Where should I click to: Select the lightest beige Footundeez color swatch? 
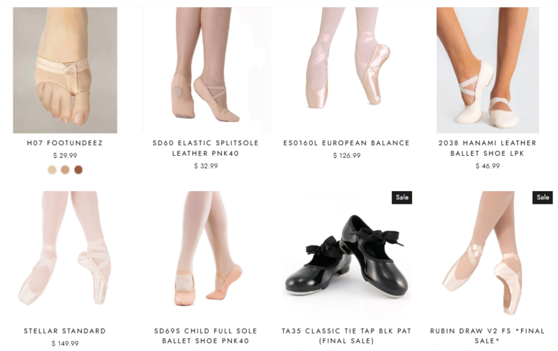point(52,170)
